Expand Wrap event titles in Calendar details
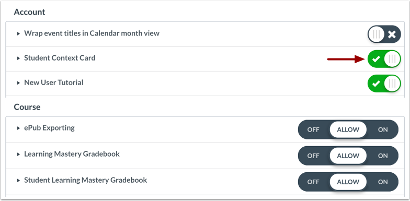The image size is (410, 201). click(x=18, y=33)
